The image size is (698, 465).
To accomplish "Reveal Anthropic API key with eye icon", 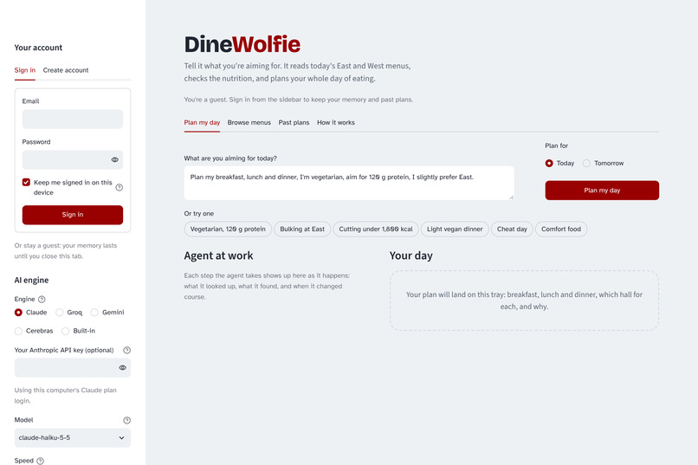I will (122, 367).
